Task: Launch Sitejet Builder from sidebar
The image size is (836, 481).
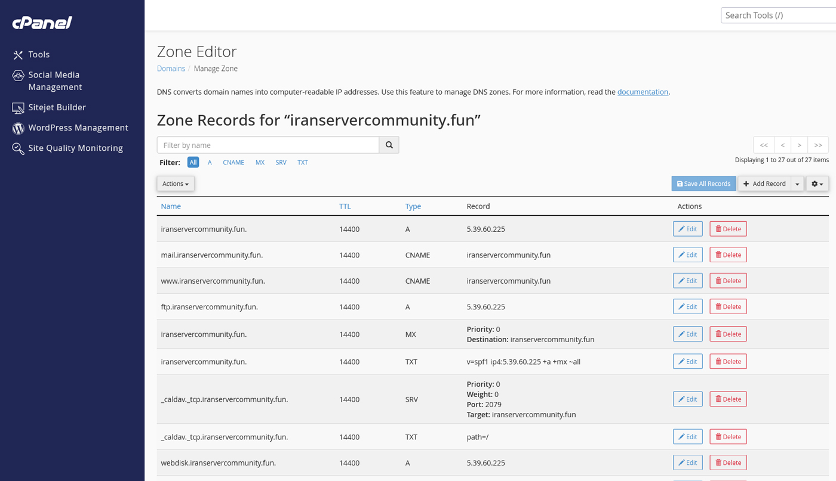Action: coord(56,107)
